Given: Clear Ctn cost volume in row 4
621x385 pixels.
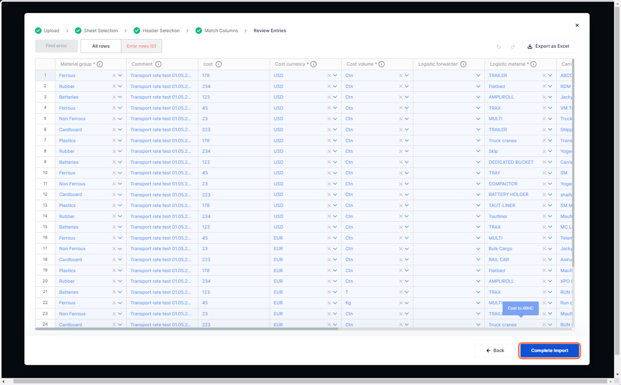Looking at the screenshot, I should tap(401, 108).
